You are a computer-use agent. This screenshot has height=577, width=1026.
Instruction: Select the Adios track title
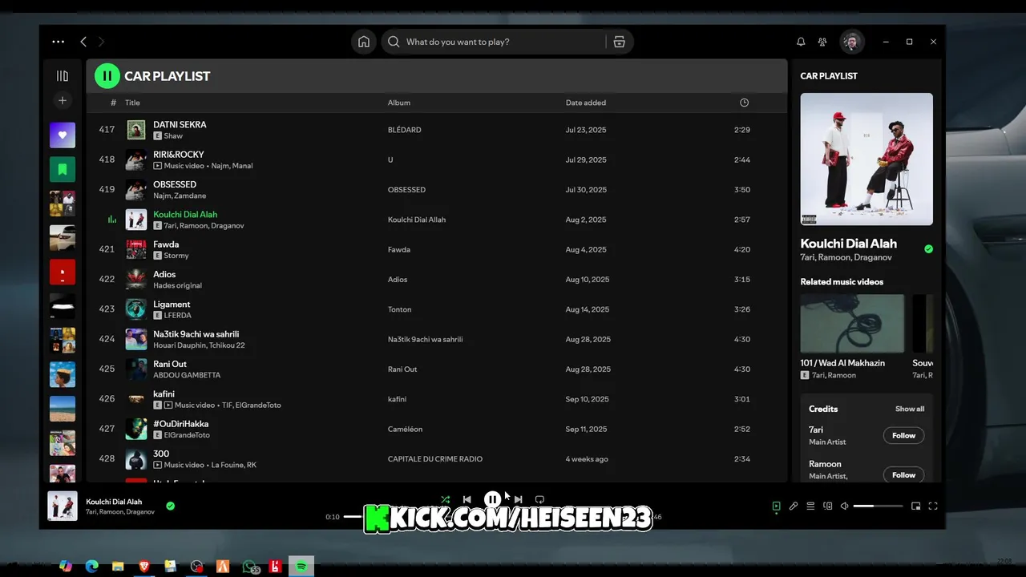(x=164, y=274)
